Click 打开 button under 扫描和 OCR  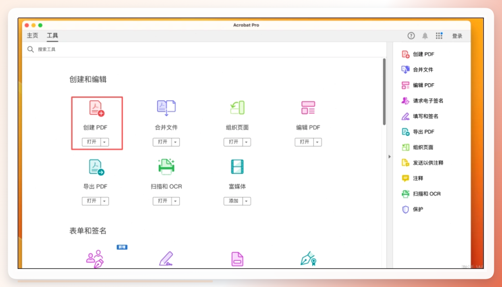tap(162, 201)
